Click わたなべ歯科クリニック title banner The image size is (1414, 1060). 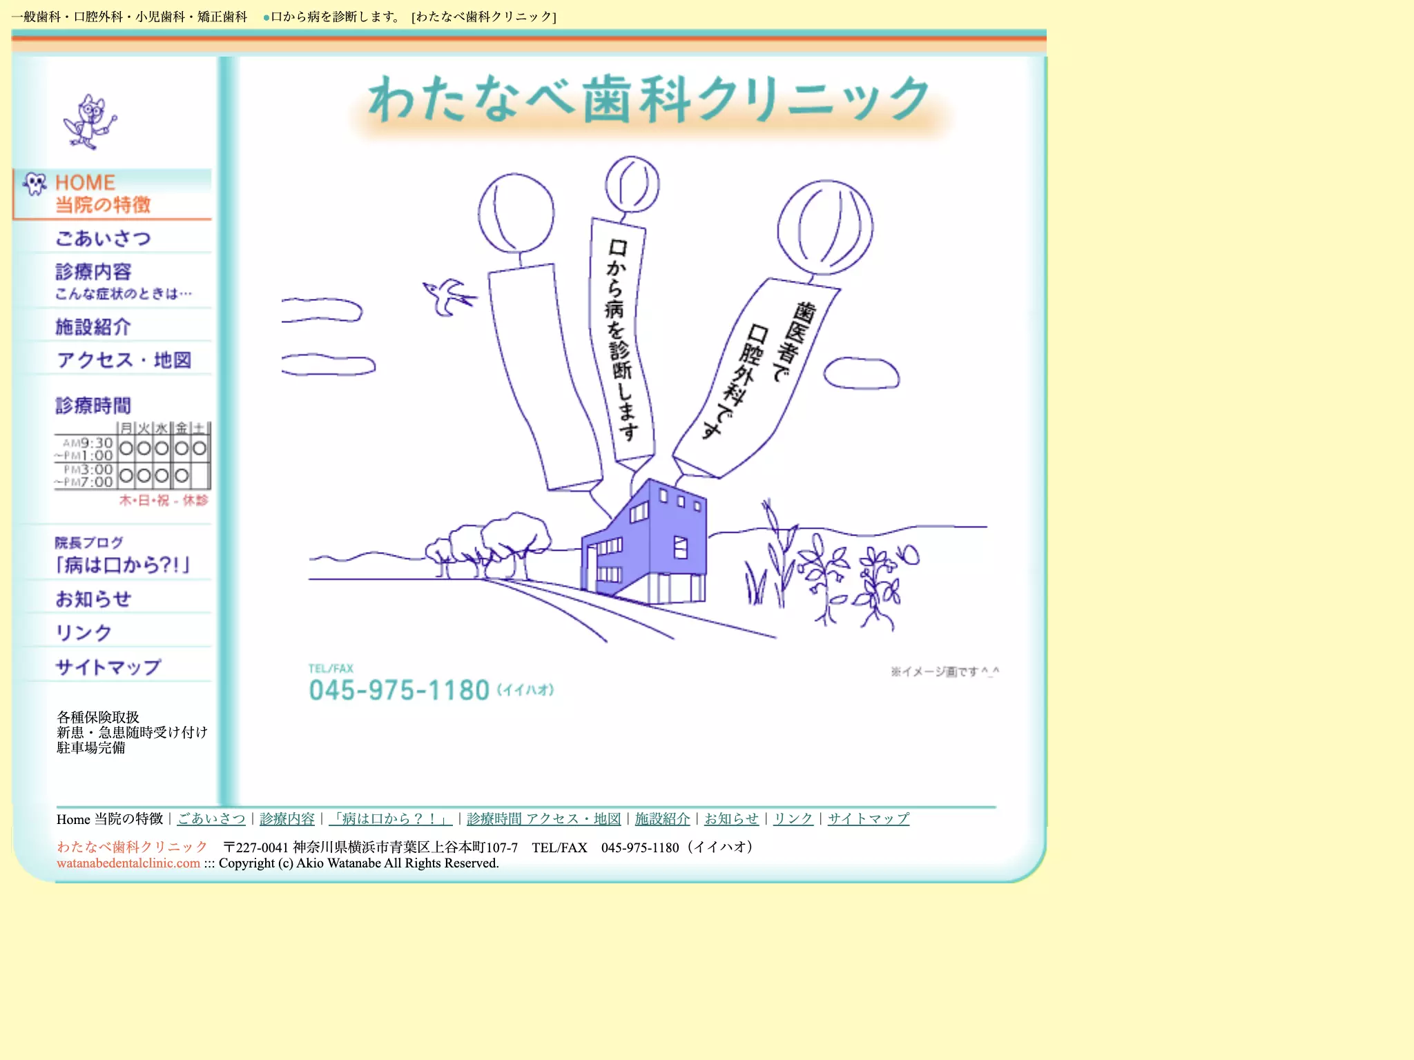(x=650, y=104)
